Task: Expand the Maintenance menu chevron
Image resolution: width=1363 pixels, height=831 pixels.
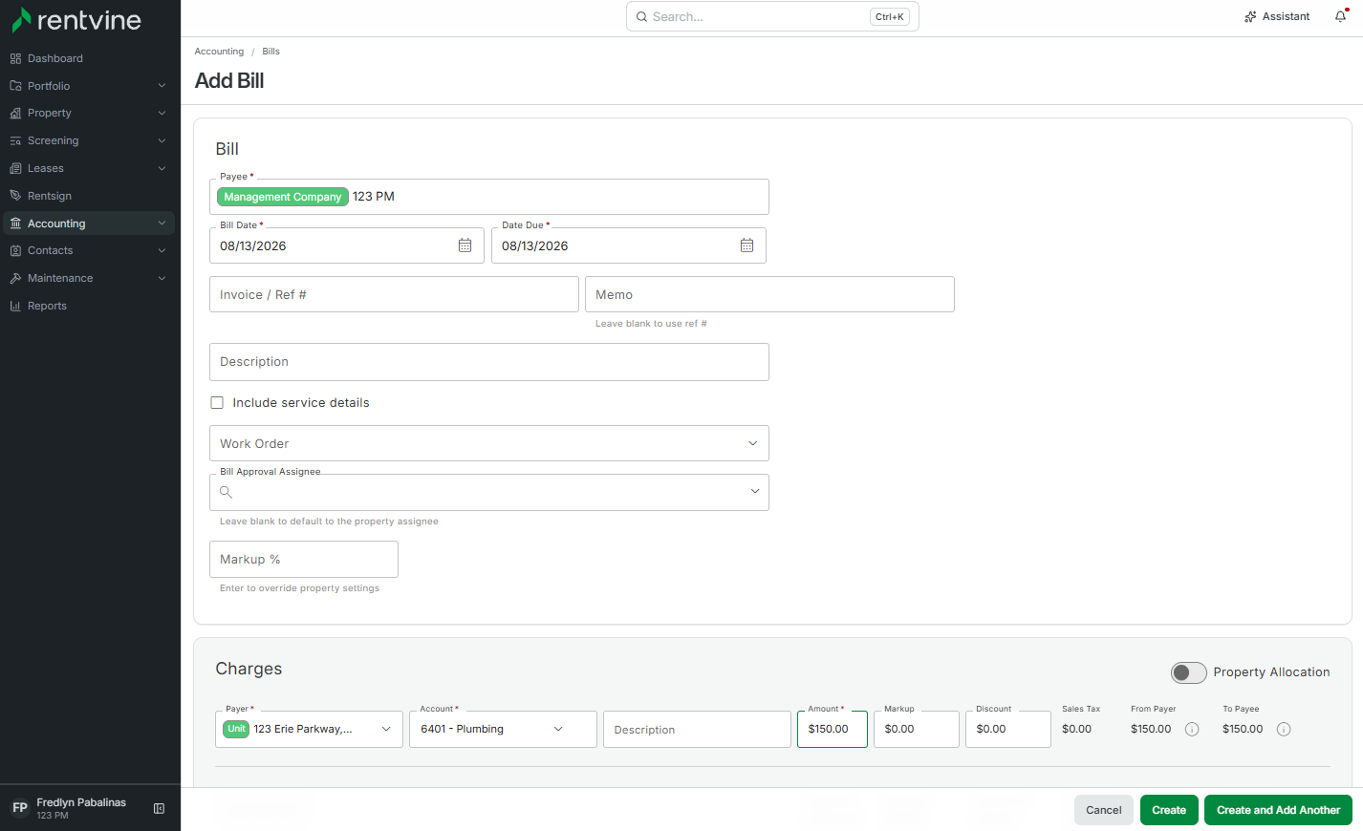Action: 162,278
